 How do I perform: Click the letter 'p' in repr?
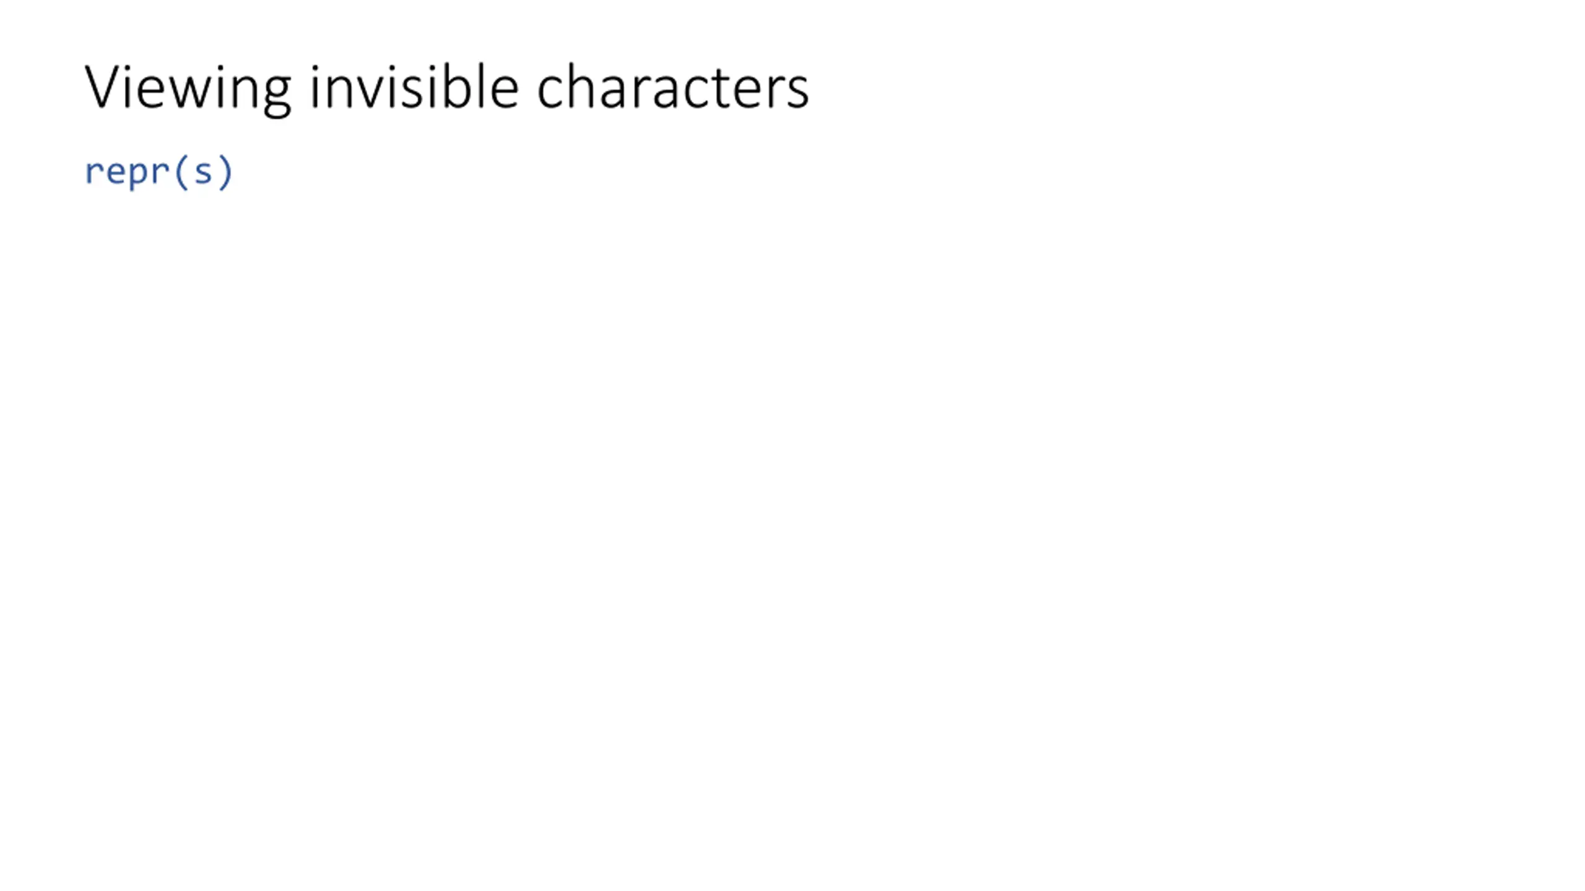pos(137,173)
